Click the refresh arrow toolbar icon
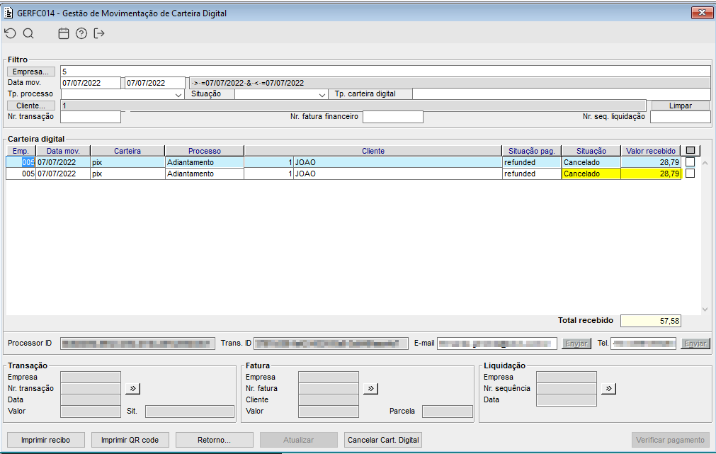Viewport: 716px width, 454px height. pos(10,33)
